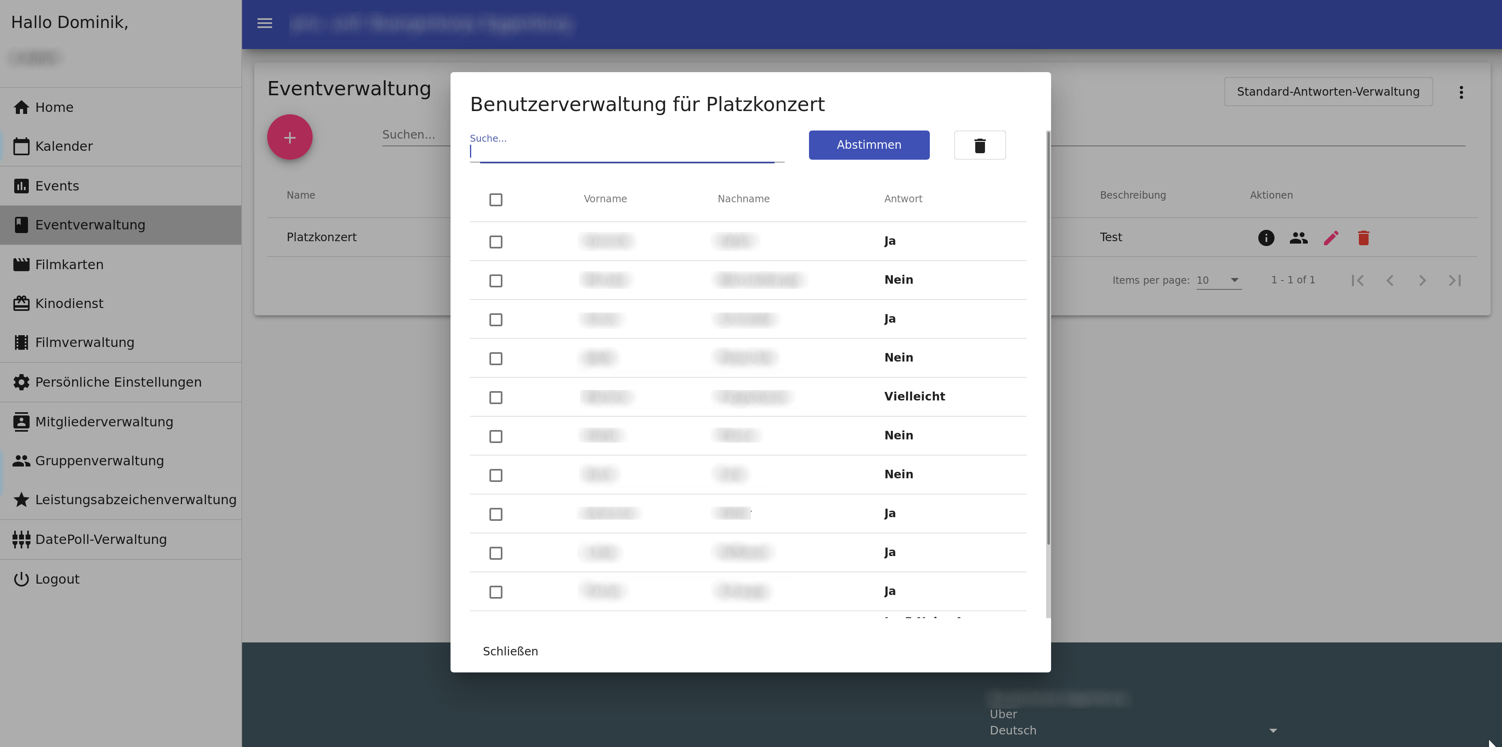Check the seventh row with answer Nein
The width and height of the screenshot is (1502, 747).
tap(496, 475)
